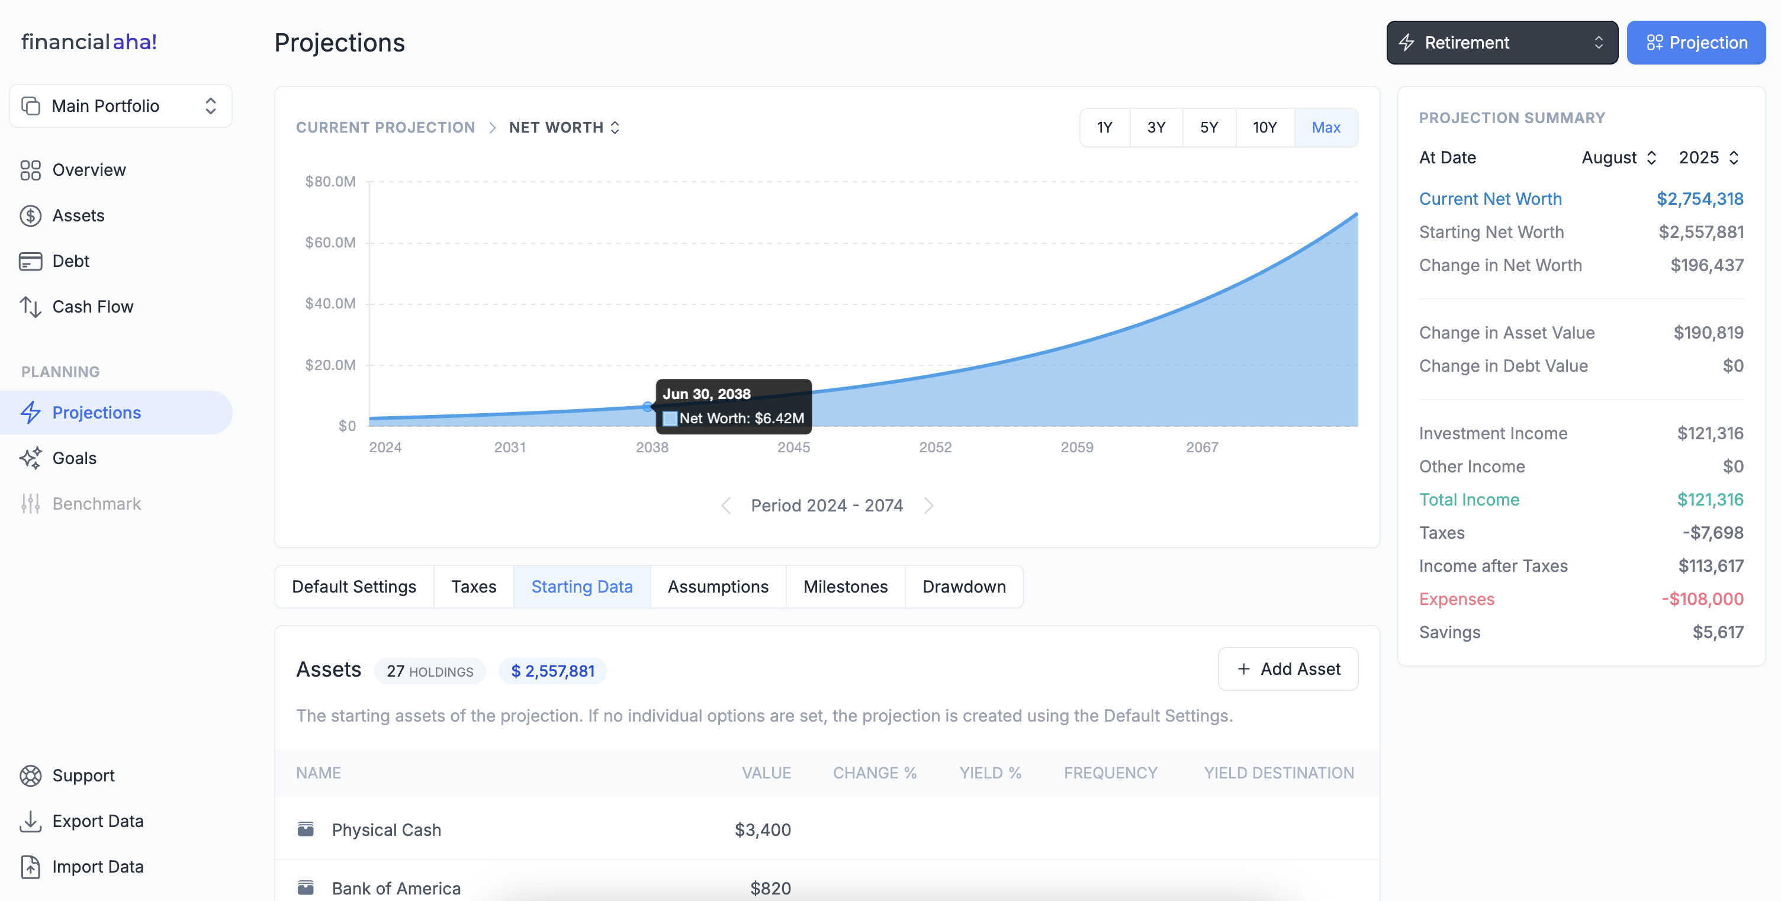Click the Add Asset button
This screenshot has height=901, width=1781.
point(1288,669)
